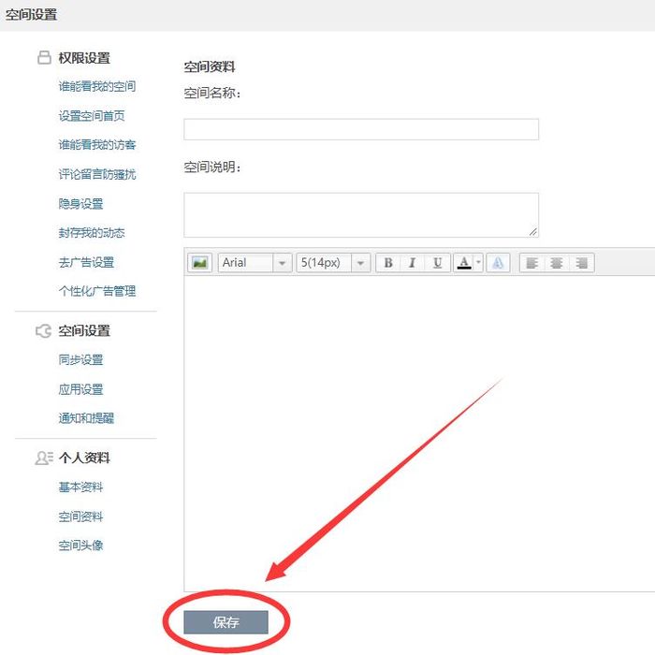Open 同步设置 link
655x655 pixels.
(x=80, y=359)
